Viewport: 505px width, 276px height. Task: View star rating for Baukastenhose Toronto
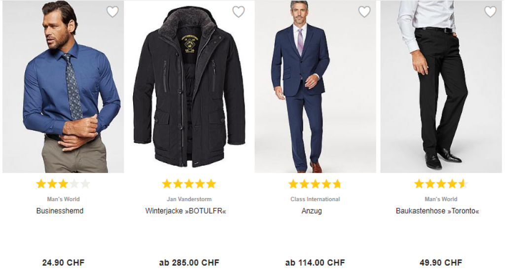tap(440, 184)
